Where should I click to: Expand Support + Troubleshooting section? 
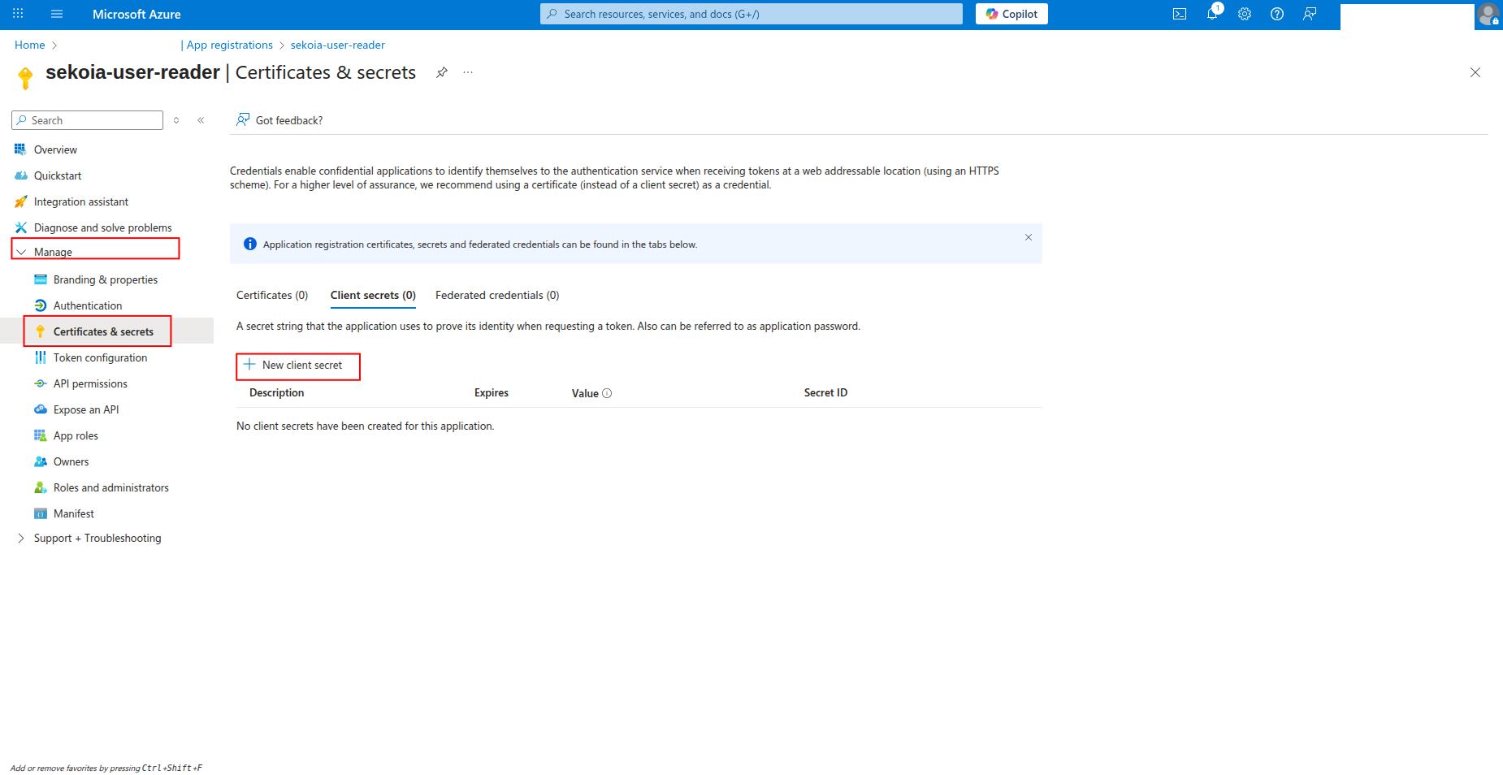[x=22, y=538]
